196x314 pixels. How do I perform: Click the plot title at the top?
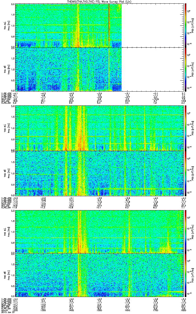tap(99, 2)
